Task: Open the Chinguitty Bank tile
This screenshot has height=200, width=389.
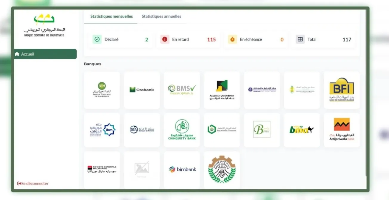Action: click(x=182, y=130)
